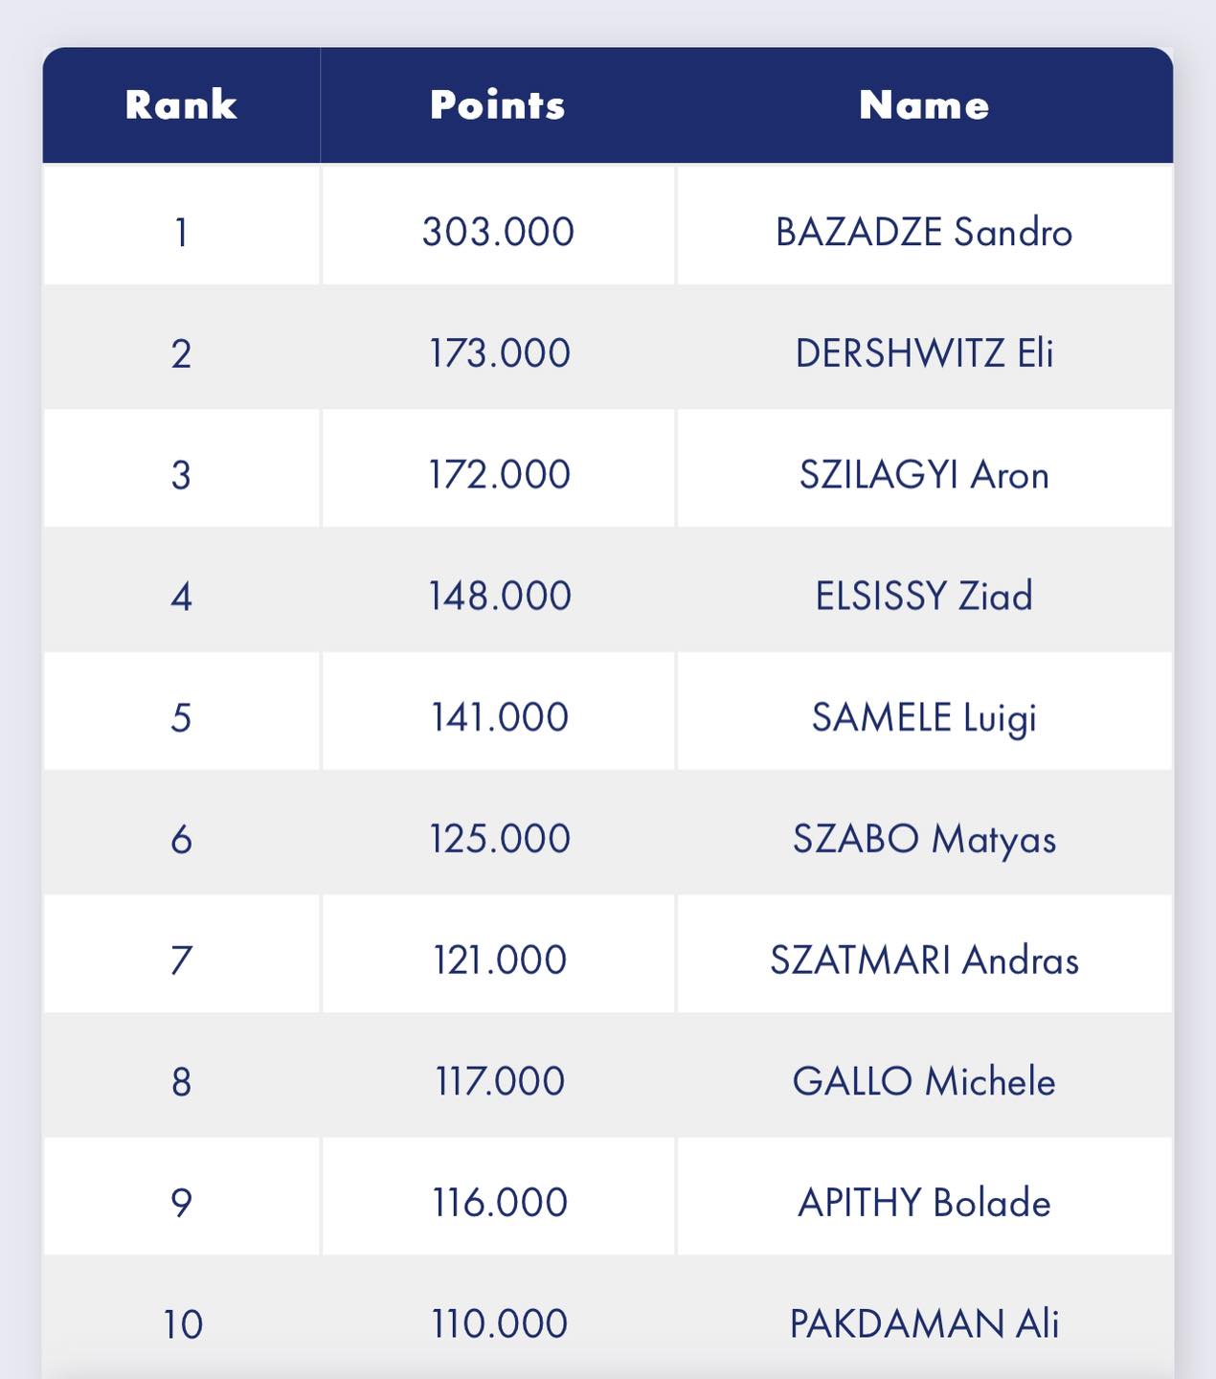Click the Name column header

tap(924, 104)
